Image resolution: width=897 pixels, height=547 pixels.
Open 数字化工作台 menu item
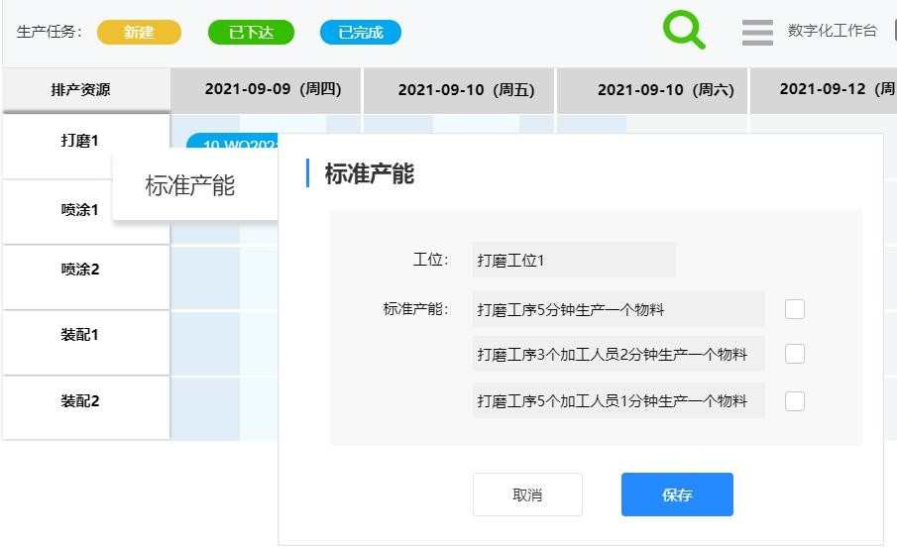832,31
